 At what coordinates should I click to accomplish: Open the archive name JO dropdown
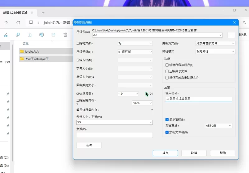[x=221, y=35]
